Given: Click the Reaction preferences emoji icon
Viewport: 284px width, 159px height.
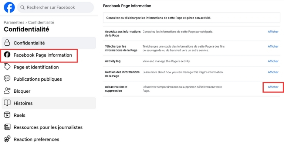Looking at the screenshot, I should (7, 139).
